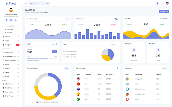Expand Advanced UI Kits menu

pos(11,56)
